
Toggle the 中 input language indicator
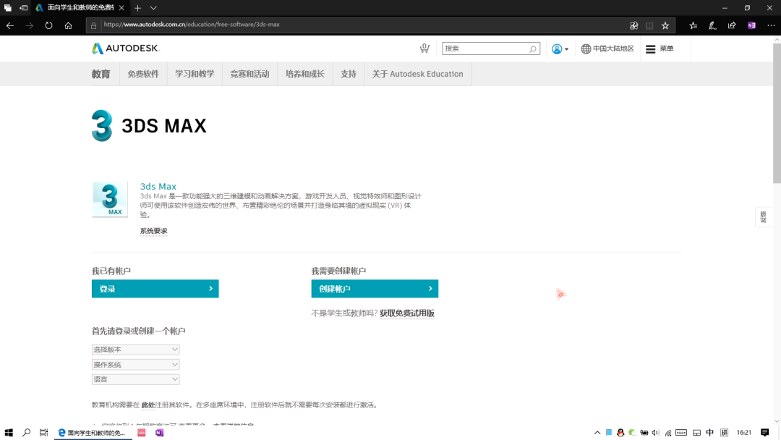point(710,433)
